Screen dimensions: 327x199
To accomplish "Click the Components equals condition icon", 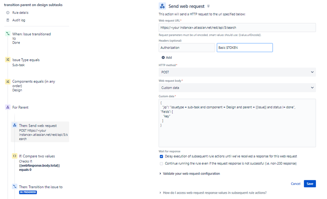I will [x=8, y=82].
